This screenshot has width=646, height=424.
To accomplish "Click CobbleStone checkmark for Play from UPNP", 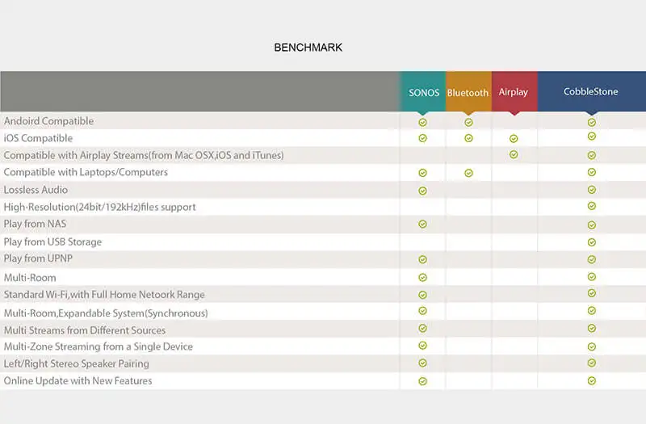I will point(592,259).
